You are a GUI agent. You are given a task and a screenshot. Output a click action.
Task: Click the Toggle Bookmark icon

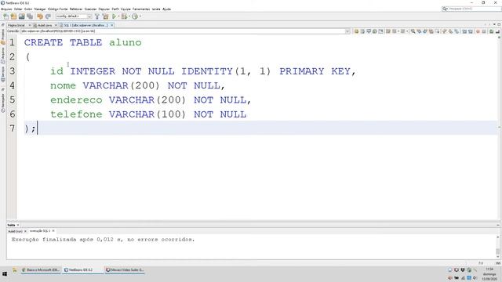[x=457, y=31]
